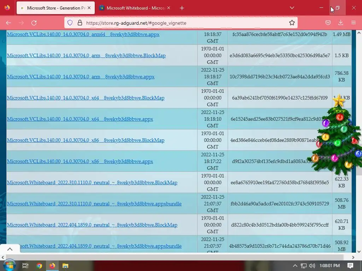This screenshot has width=362, height=271.
Task: Open the volume speaker tray icon
Action: [x=312, y=266]
